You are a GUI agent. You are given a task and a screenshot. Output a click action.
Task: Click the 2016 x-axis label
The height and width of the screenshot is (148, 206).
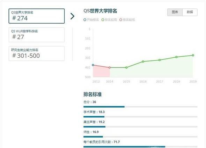(x=143, y=82)
